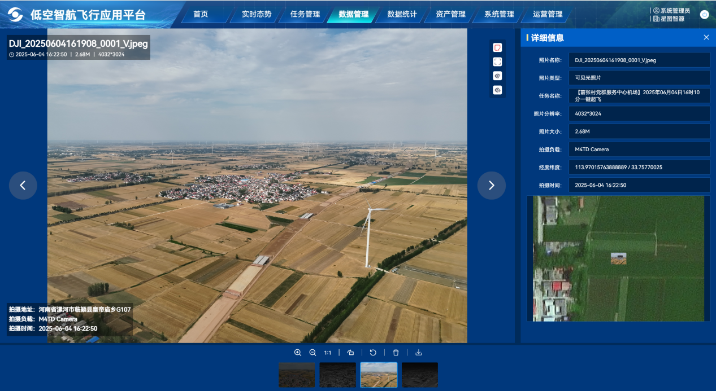716x391 pixels.
Task: Click the reset/undo circular arrow icon
Action: tap(373, 353)
